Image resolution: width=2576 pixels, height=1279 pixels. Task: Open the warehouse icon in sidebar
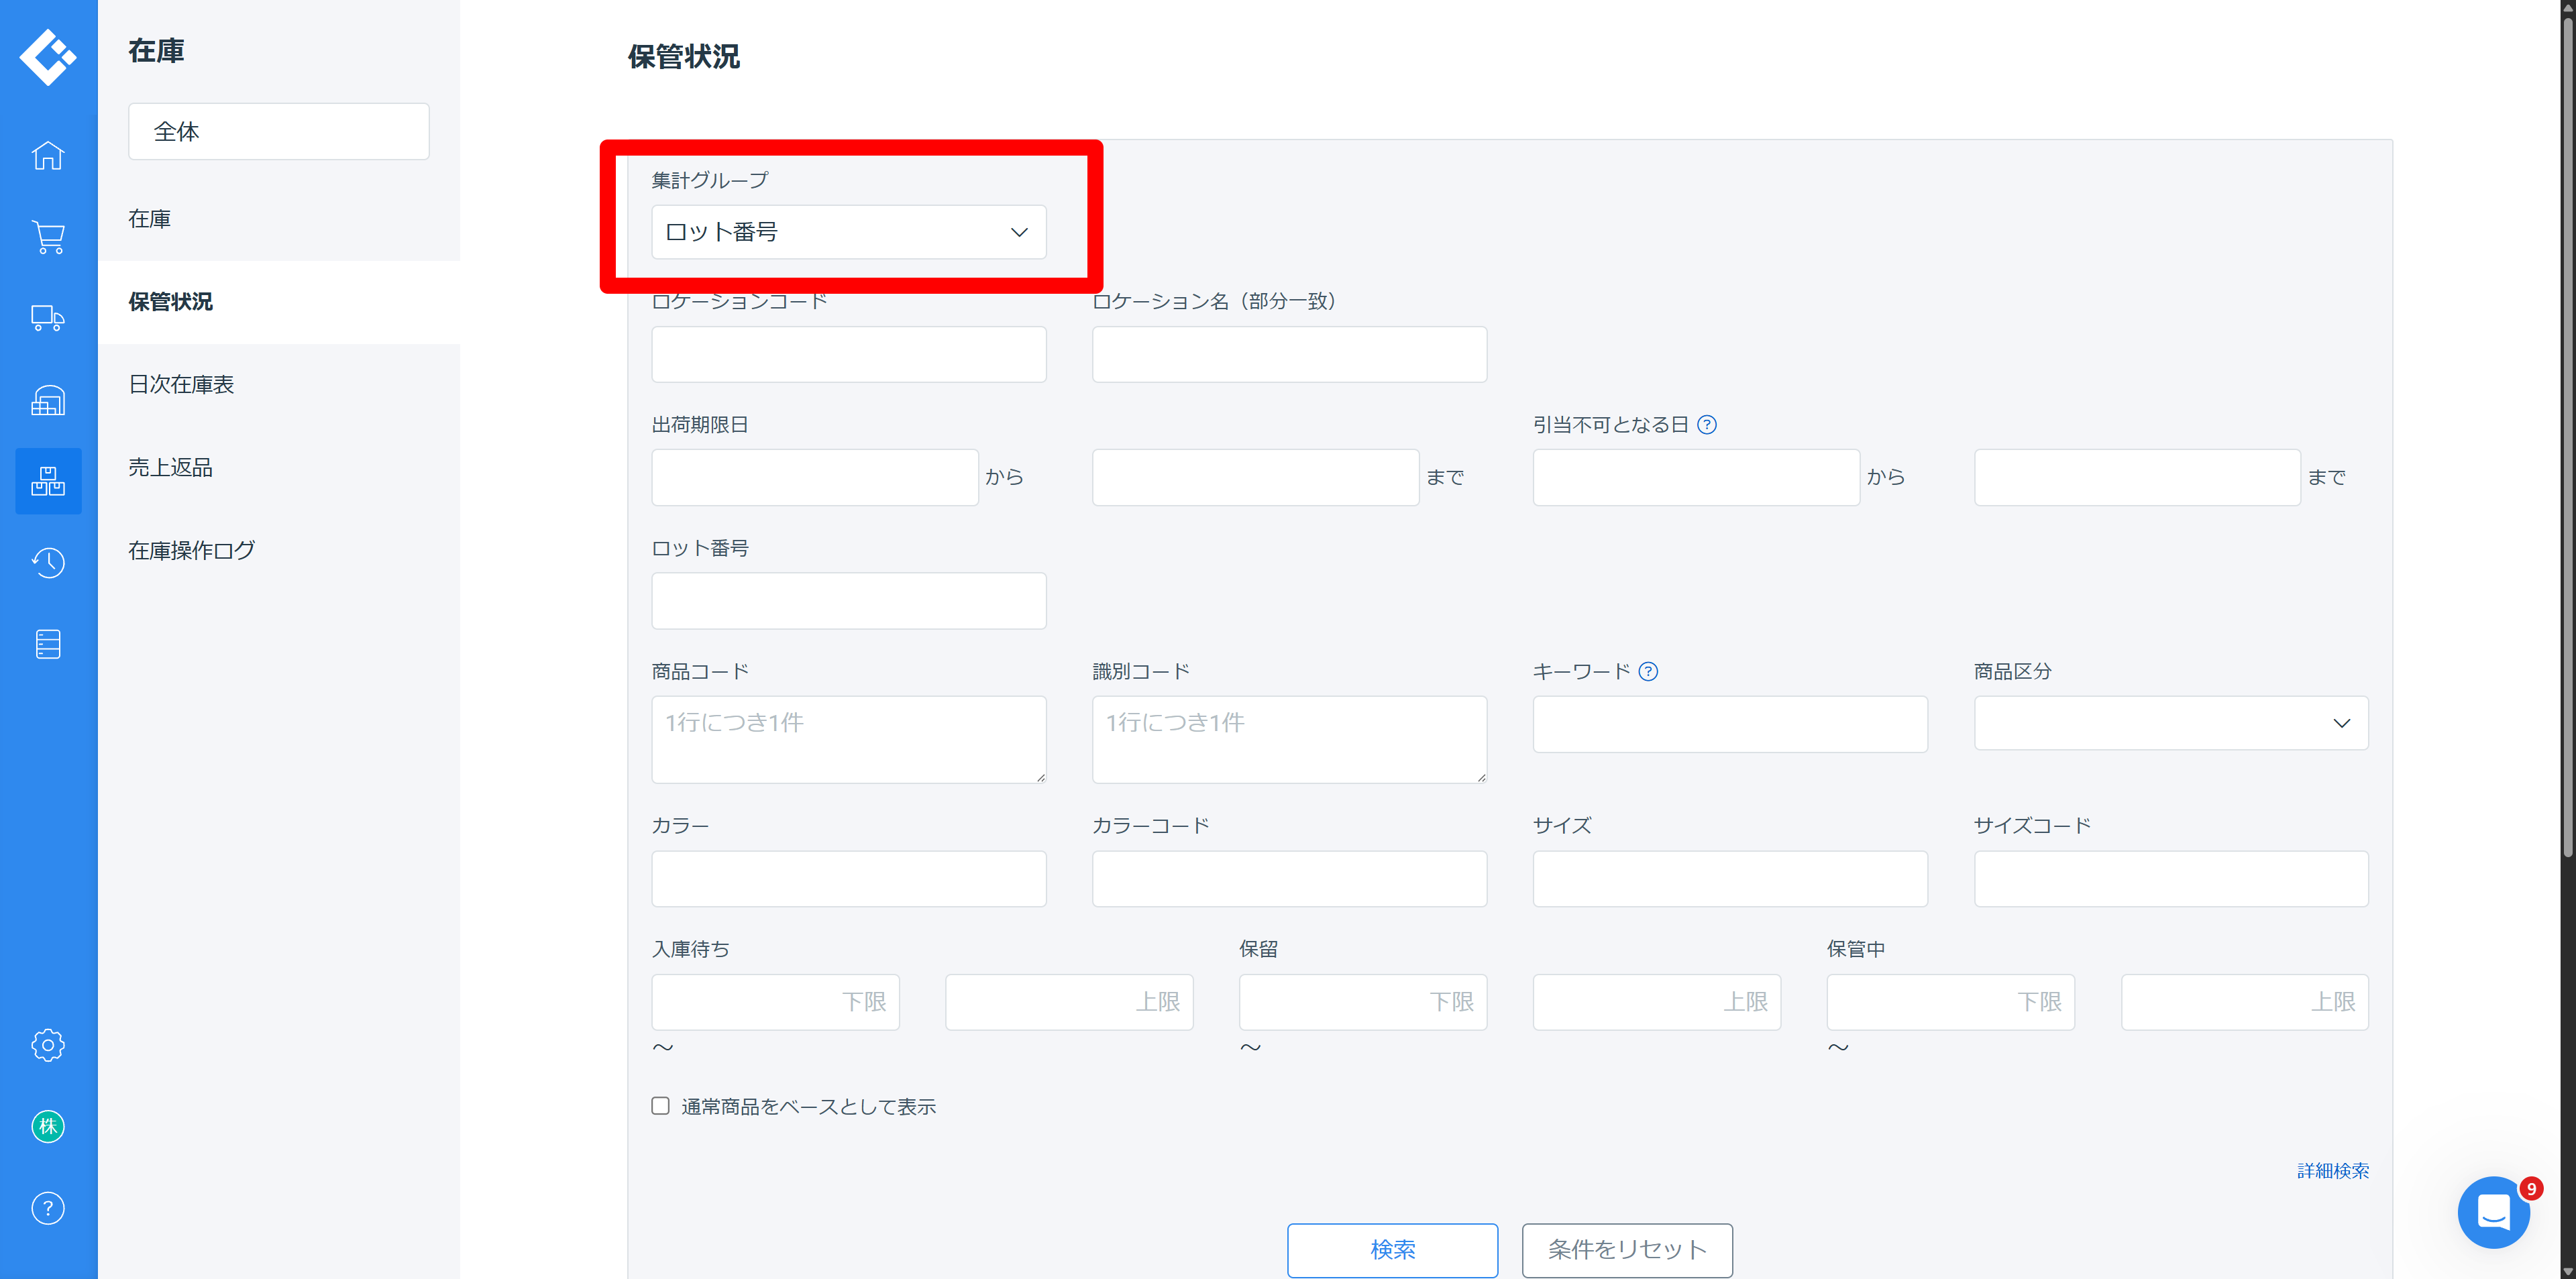tap(48, 400)
